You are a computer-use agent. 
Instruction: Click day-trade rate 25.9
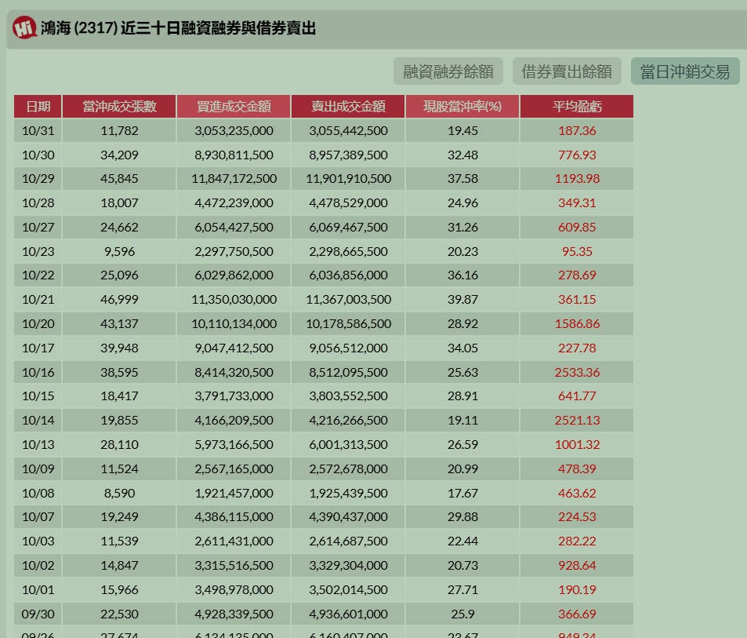(x=462, y=614)
